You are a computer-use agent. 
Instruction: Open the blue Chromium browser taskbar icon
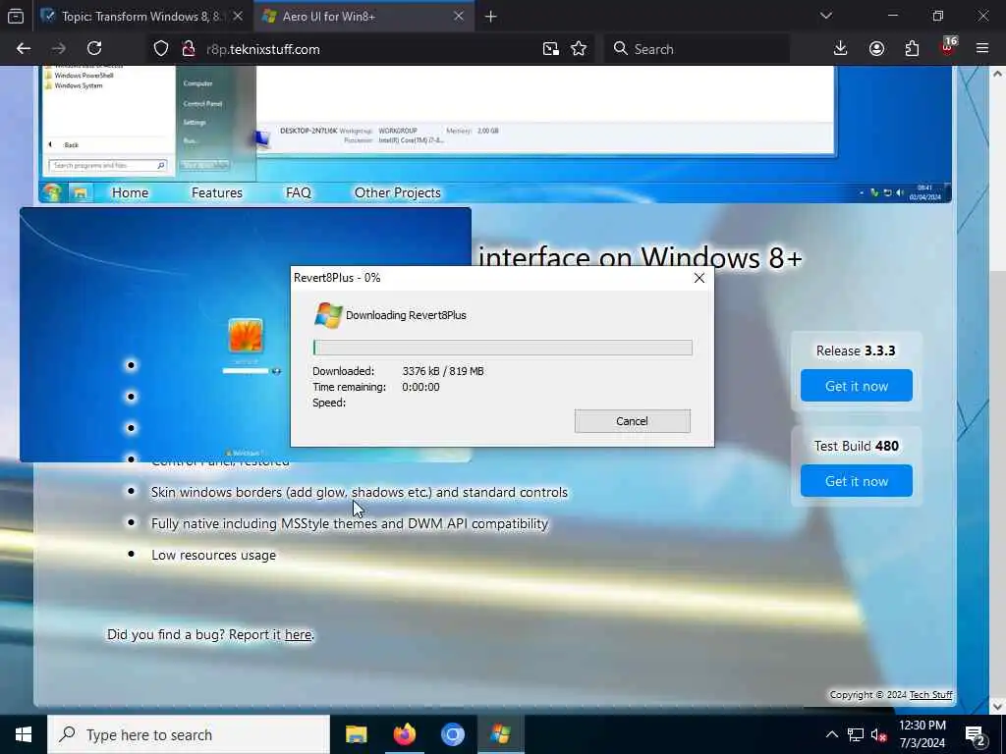pyautogui.click(x=452, y=734)
